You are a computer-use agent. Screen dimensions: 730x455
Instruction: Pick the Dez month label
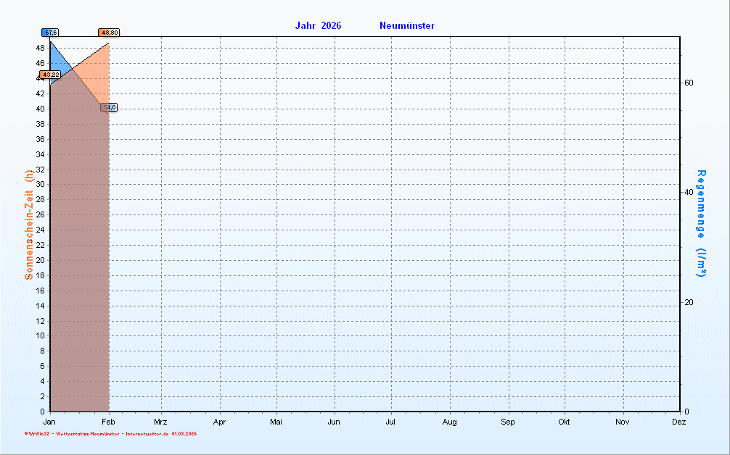click(x=679, y=422)
